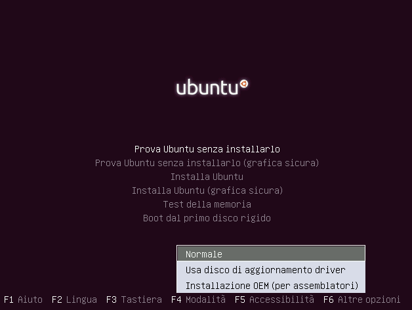
Task: Click the 'F6' key indicator
Action: point(329,299)
